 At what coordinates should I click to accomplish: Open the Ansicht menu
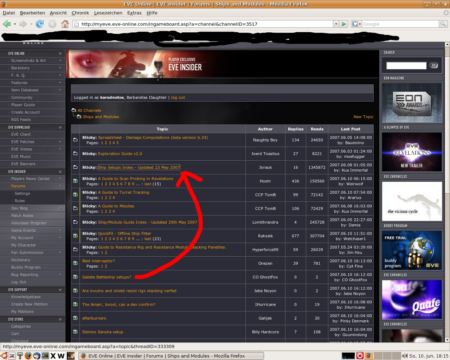pyautogui.click(x=58, y=13)
